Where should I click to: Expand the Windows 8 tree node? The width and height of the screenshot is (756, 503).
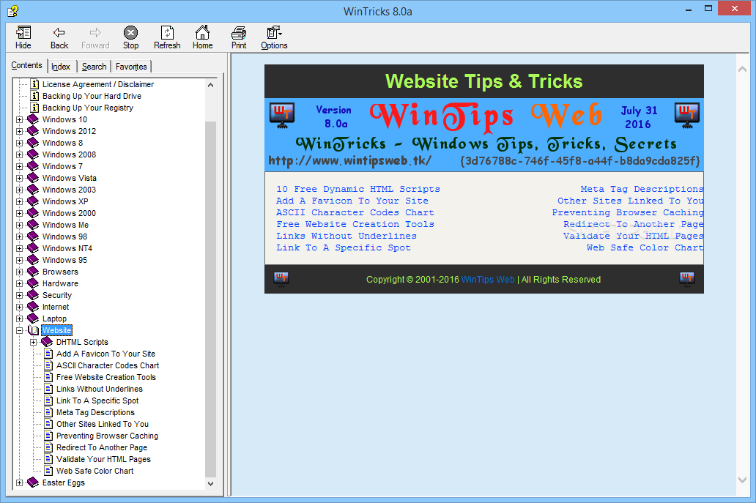(19, 143)
